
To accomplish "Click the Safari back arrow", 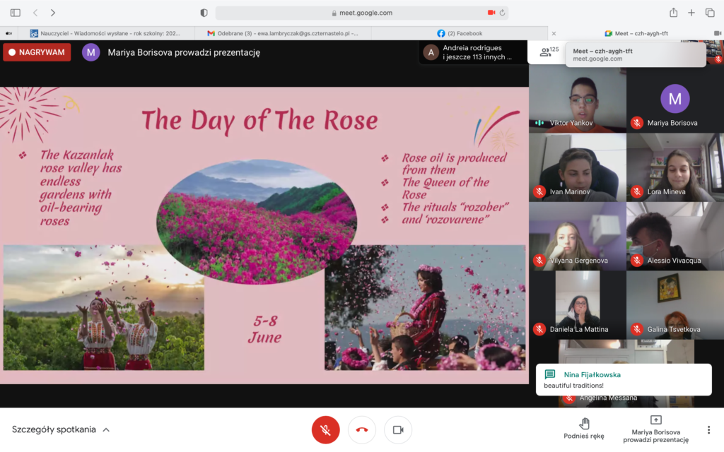I will pos(35,13).
